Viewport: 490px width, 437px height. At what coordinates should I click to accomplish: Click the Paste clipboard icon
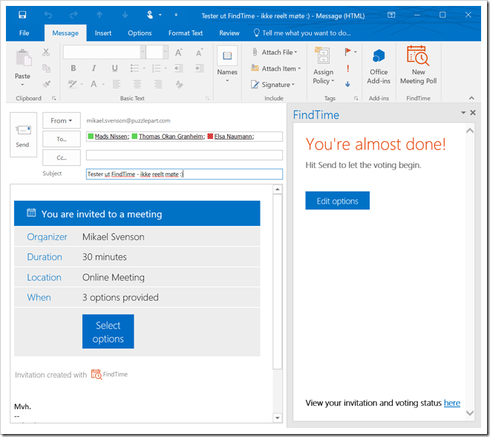[x=23, y=57]
